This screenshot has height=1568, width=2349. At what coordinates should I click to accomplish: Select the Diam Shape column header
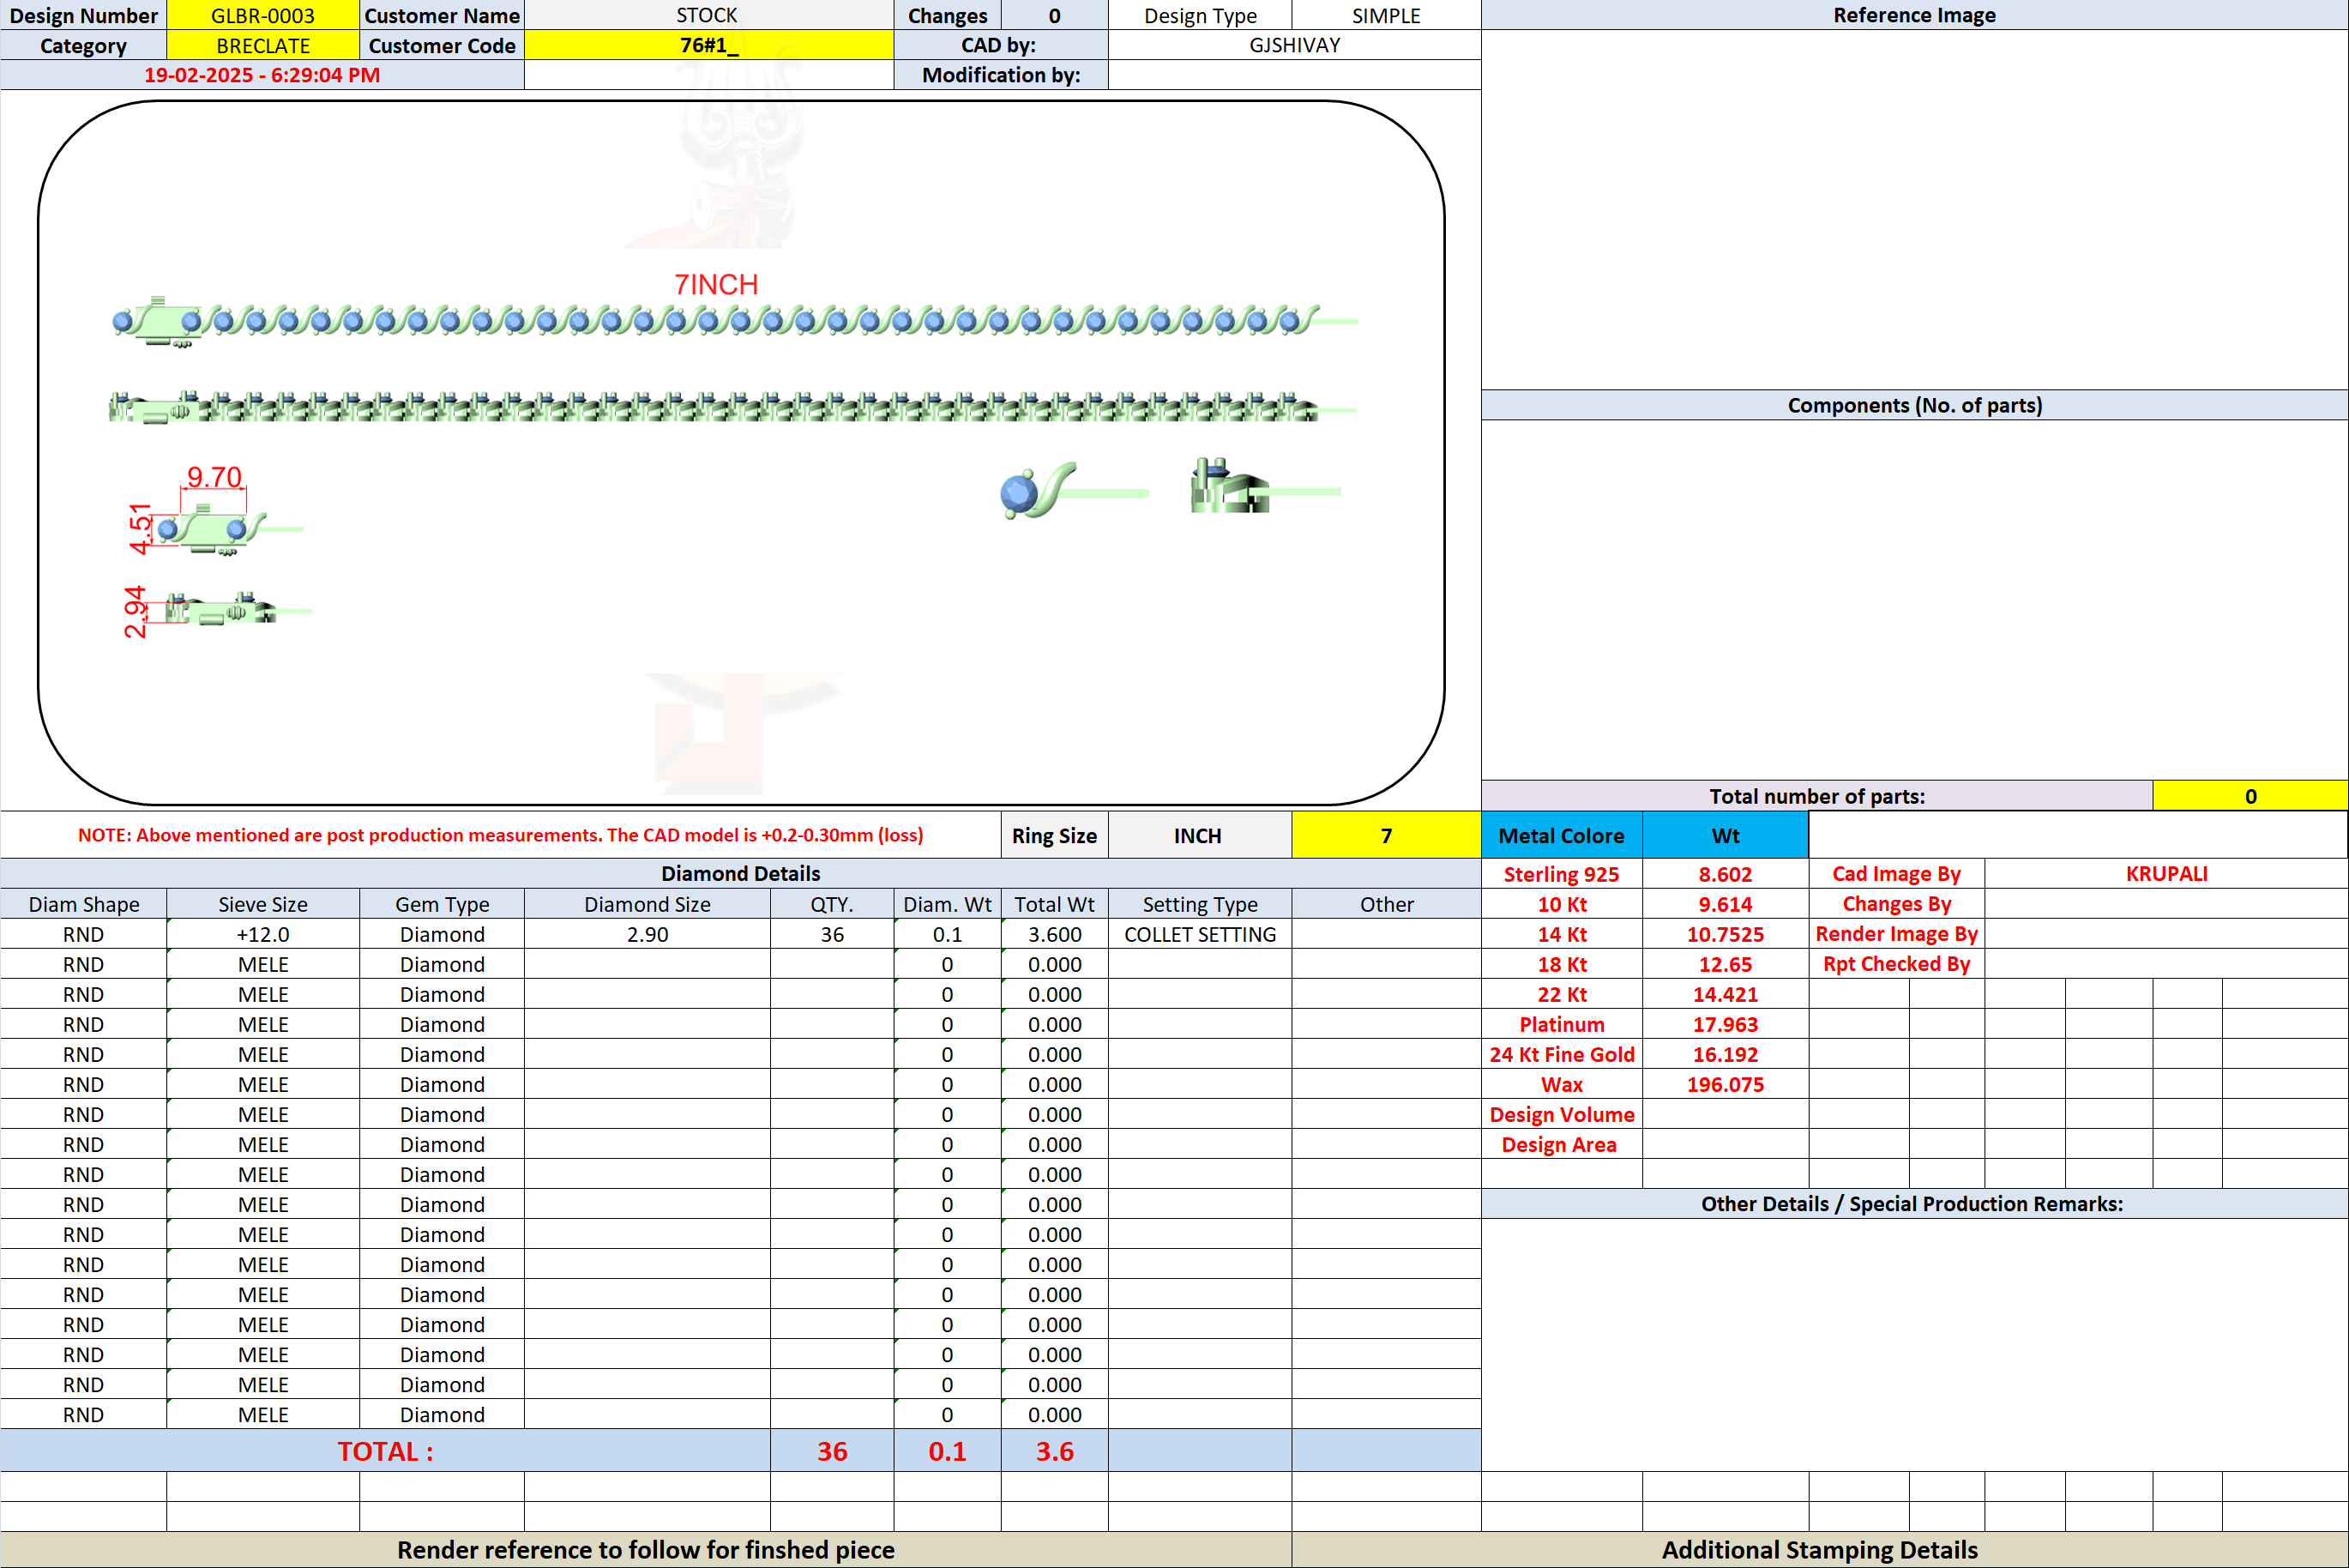(83, 904)
